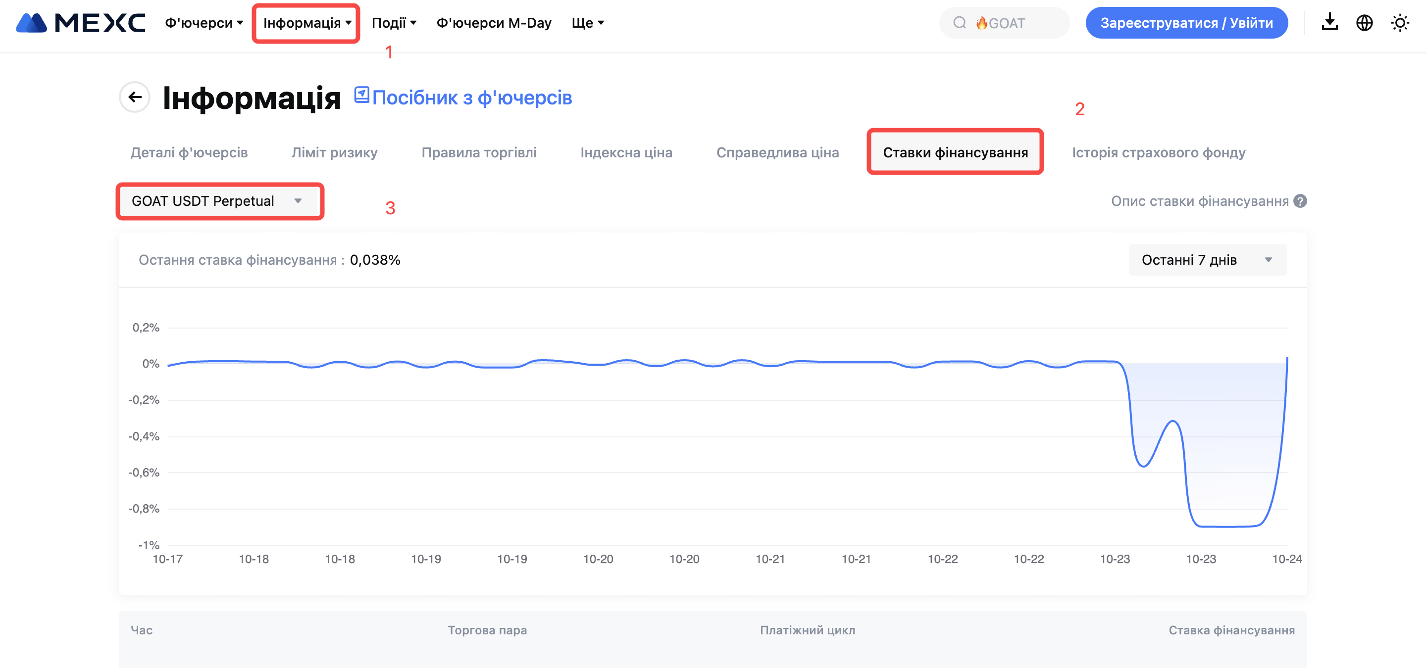Click the search magnifier icon

[x=960, y=23]
